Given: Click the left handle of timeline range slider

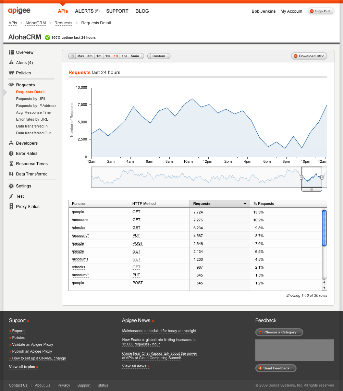Looking at the screenshot, I should pyautogui.click(x=301, y=177).
